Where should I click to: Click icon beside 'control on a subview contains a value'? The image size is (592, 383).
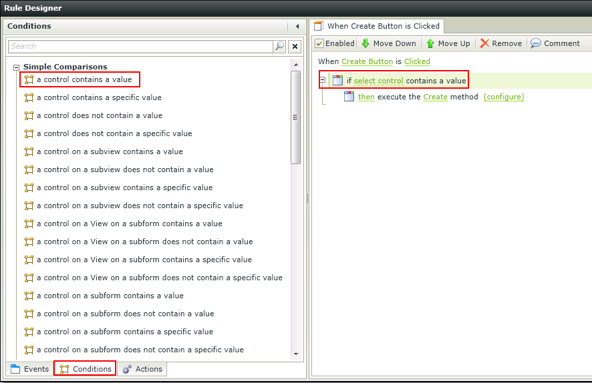pyautogui.click(x=29, y=151)
